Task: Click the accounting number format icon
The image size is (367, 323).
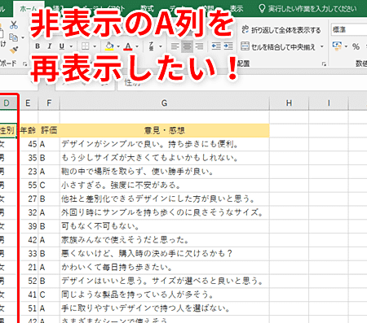Action: click(x=337, y=46)
